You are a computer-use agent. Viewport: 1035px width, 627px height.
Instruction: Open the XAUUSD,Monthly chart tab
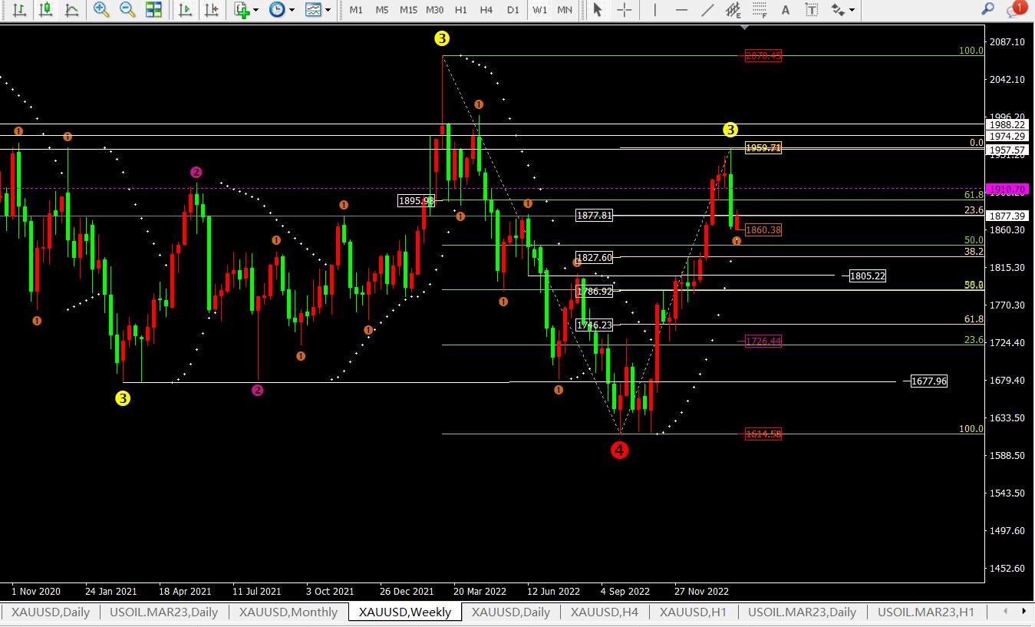pos(288,612)
